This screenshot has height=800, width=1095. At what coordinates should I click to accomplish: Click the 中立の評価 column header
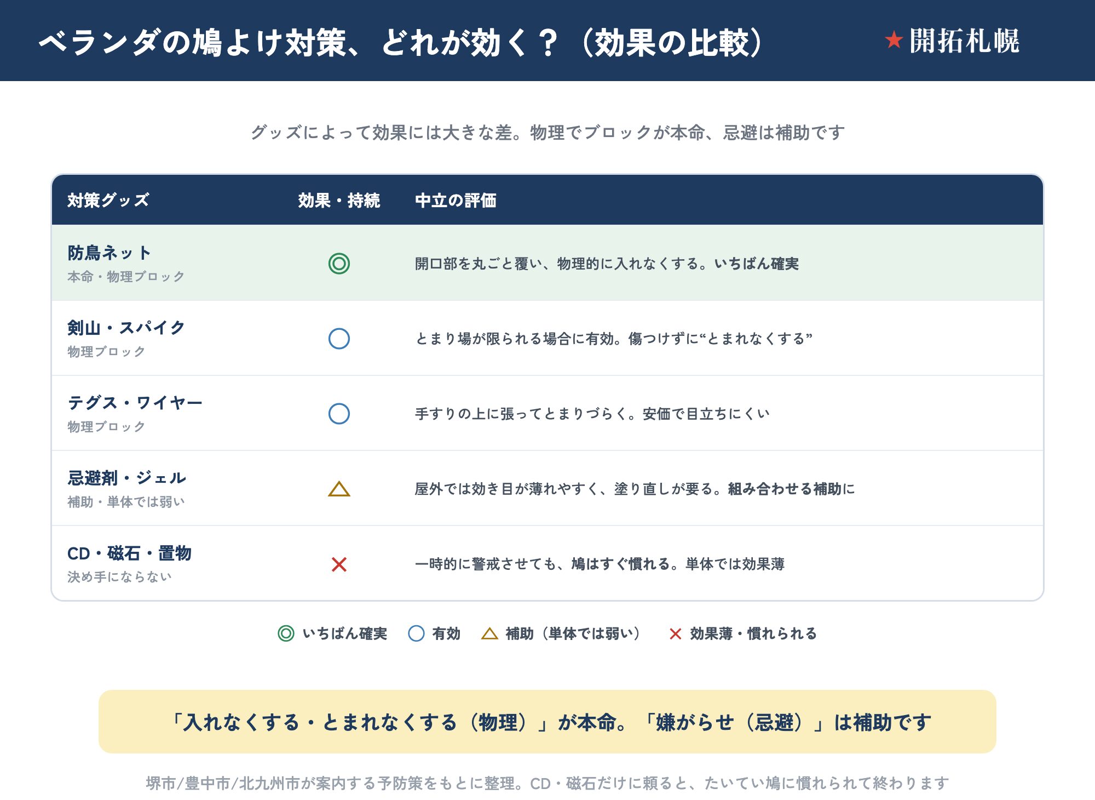[456, 200]
